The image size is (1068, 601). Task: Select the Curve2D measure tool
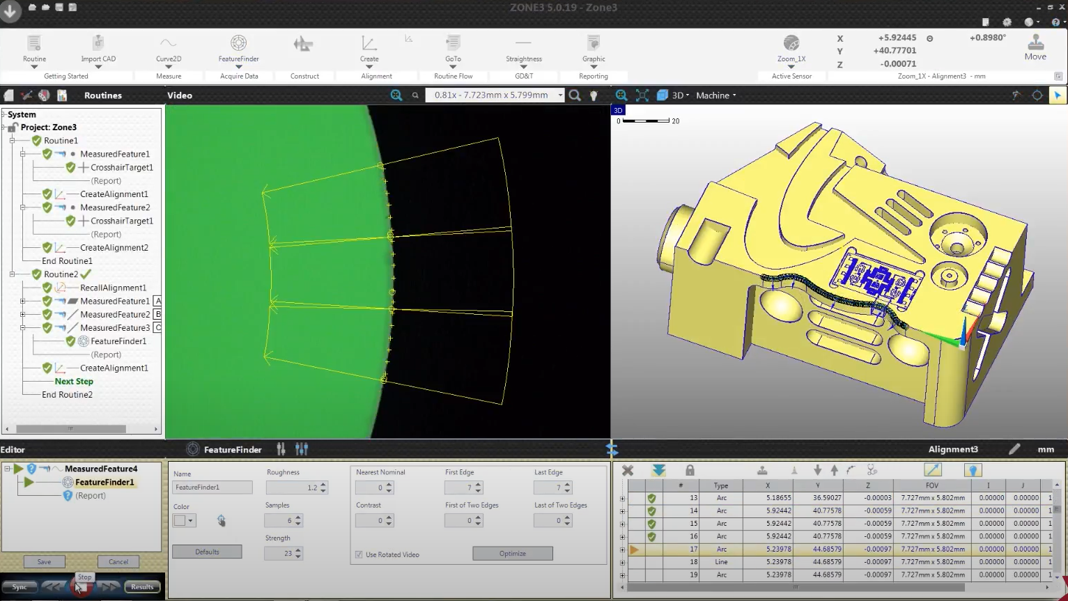pos(169,44)
